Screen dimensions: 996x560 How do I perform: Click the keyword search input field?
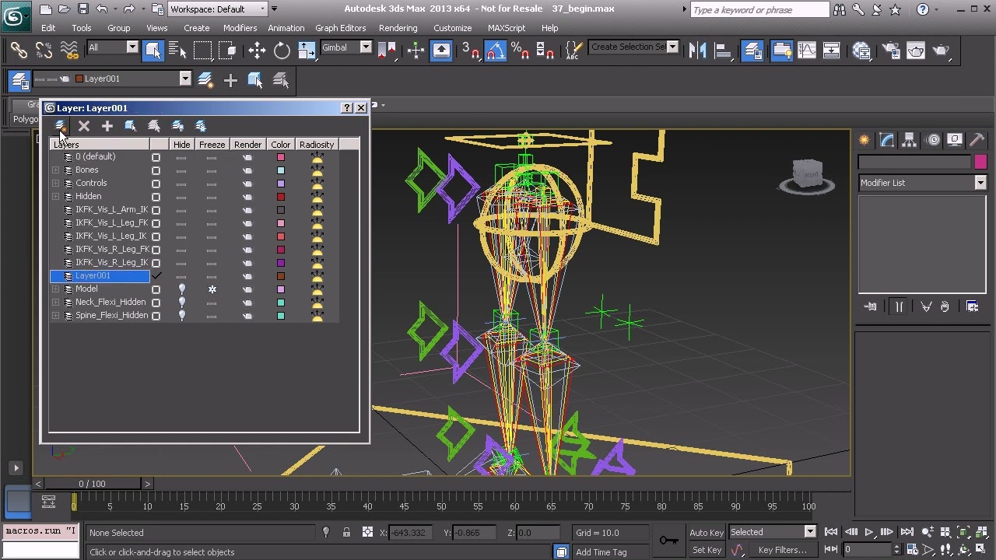pyautogui.click(x=759, y=10)
